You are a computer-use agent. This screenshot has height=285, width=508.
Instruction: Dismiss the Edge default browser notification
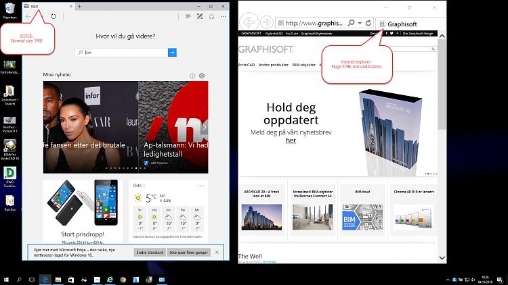point(217,253)
